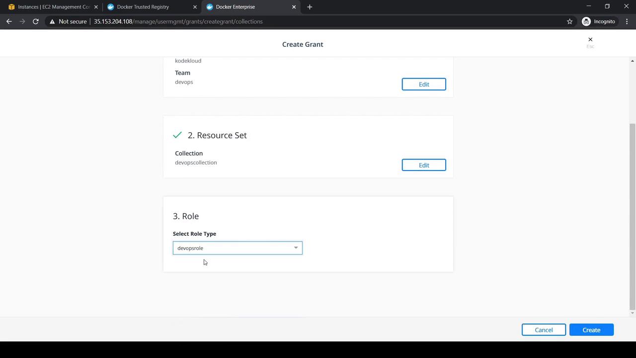Click the Collection label

189,153
